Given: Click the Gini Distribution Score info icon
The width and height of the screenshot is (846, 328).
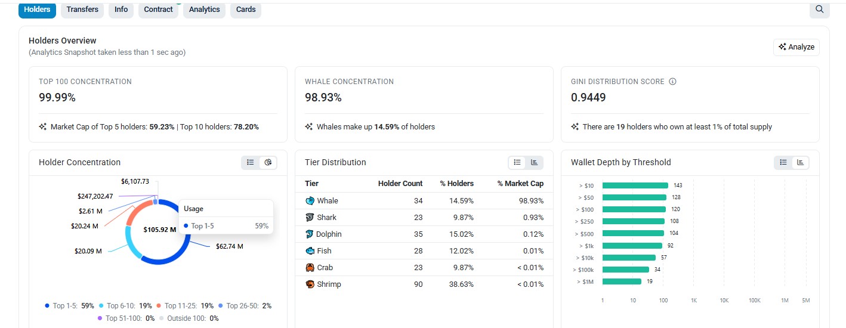Looking at the screenshot, I should coord(672,82).
